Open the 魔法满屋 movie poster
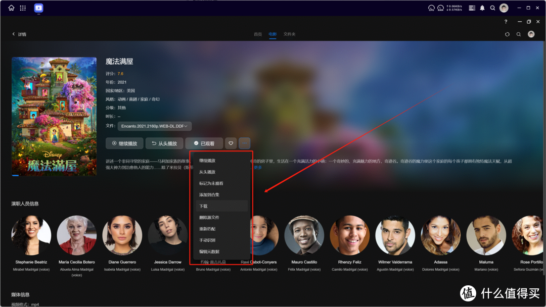 pyautogui.click(x=54, y=117)
